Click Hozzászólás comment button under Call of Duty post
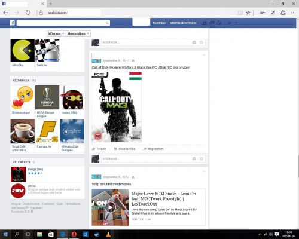Image resolution: width=299 pixels, height=239 pixels. [x=124, y=149]
